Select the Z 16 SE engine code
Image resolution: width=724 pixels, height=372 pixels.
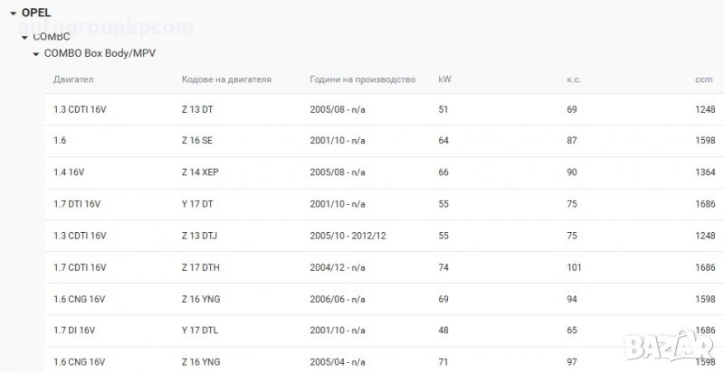[197, 141]
